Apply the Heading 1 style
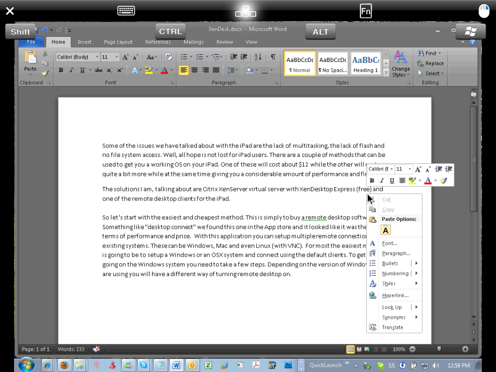496x372 pixels. click(365, 63)
